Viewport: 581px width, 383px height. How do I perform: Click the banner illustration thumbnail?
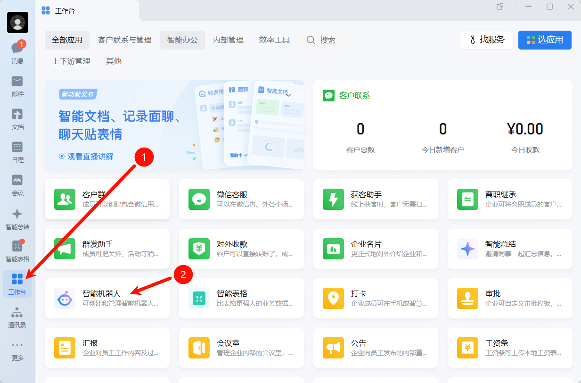click(249, 125)
